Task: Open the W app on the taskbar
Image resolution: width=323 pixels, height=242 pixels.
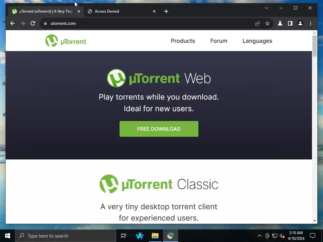Action: point(140,236)
